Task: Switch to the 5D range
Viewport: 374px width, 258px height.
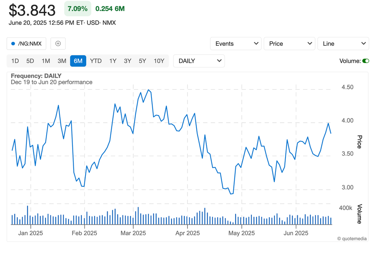Action: click(30, 61)
